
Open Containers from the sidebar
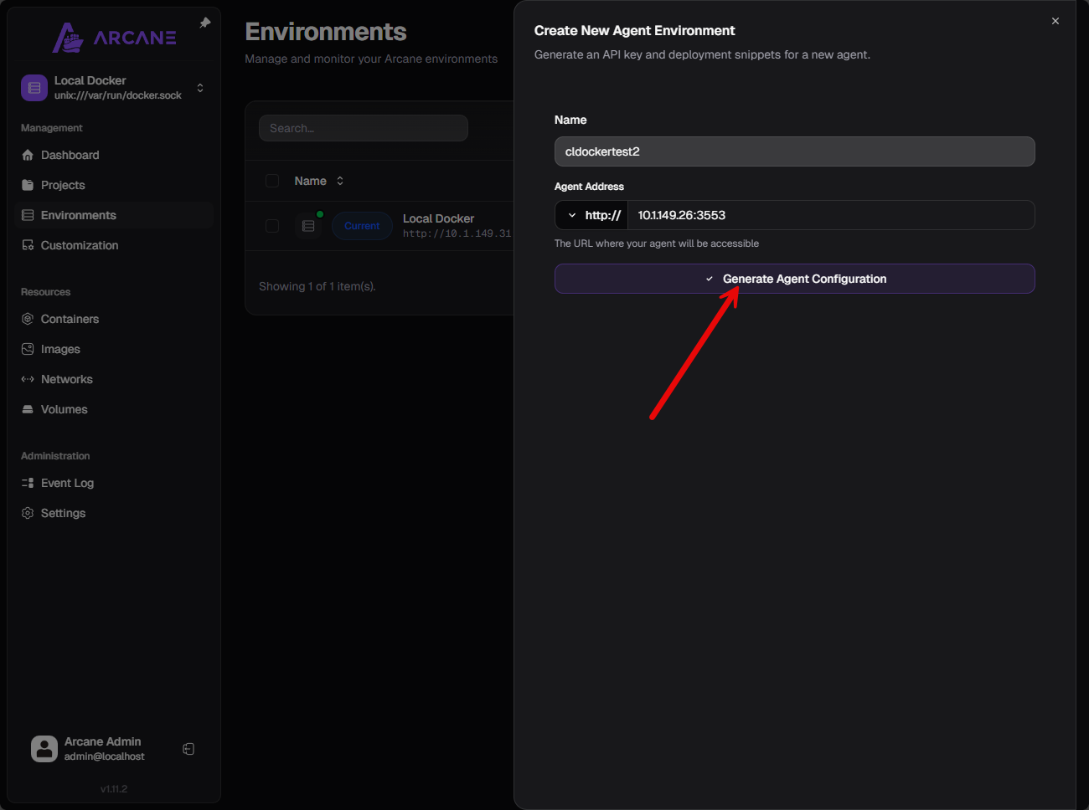point(70,319)
